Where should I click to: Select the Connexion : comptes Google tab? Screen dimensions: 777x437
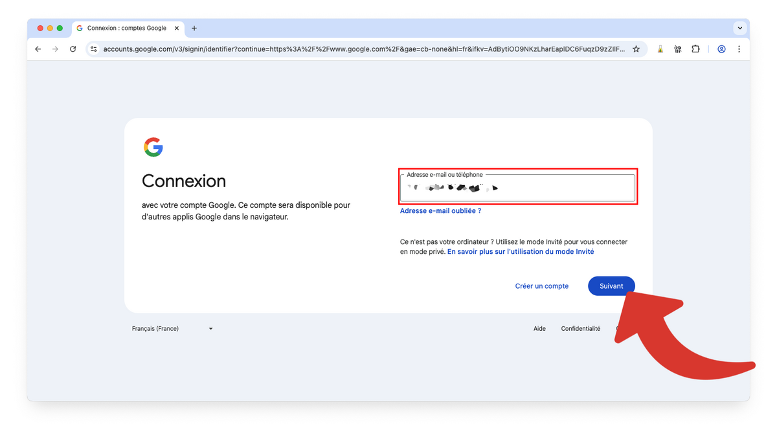tap(127, 28)
